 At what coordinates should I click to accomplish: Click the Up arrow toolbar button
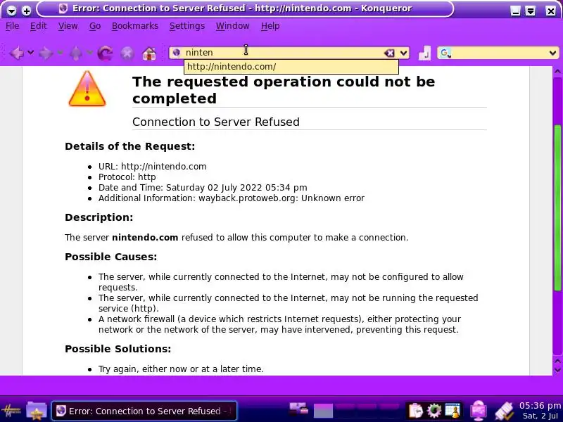pyautogui.click(x=76, y=53)
